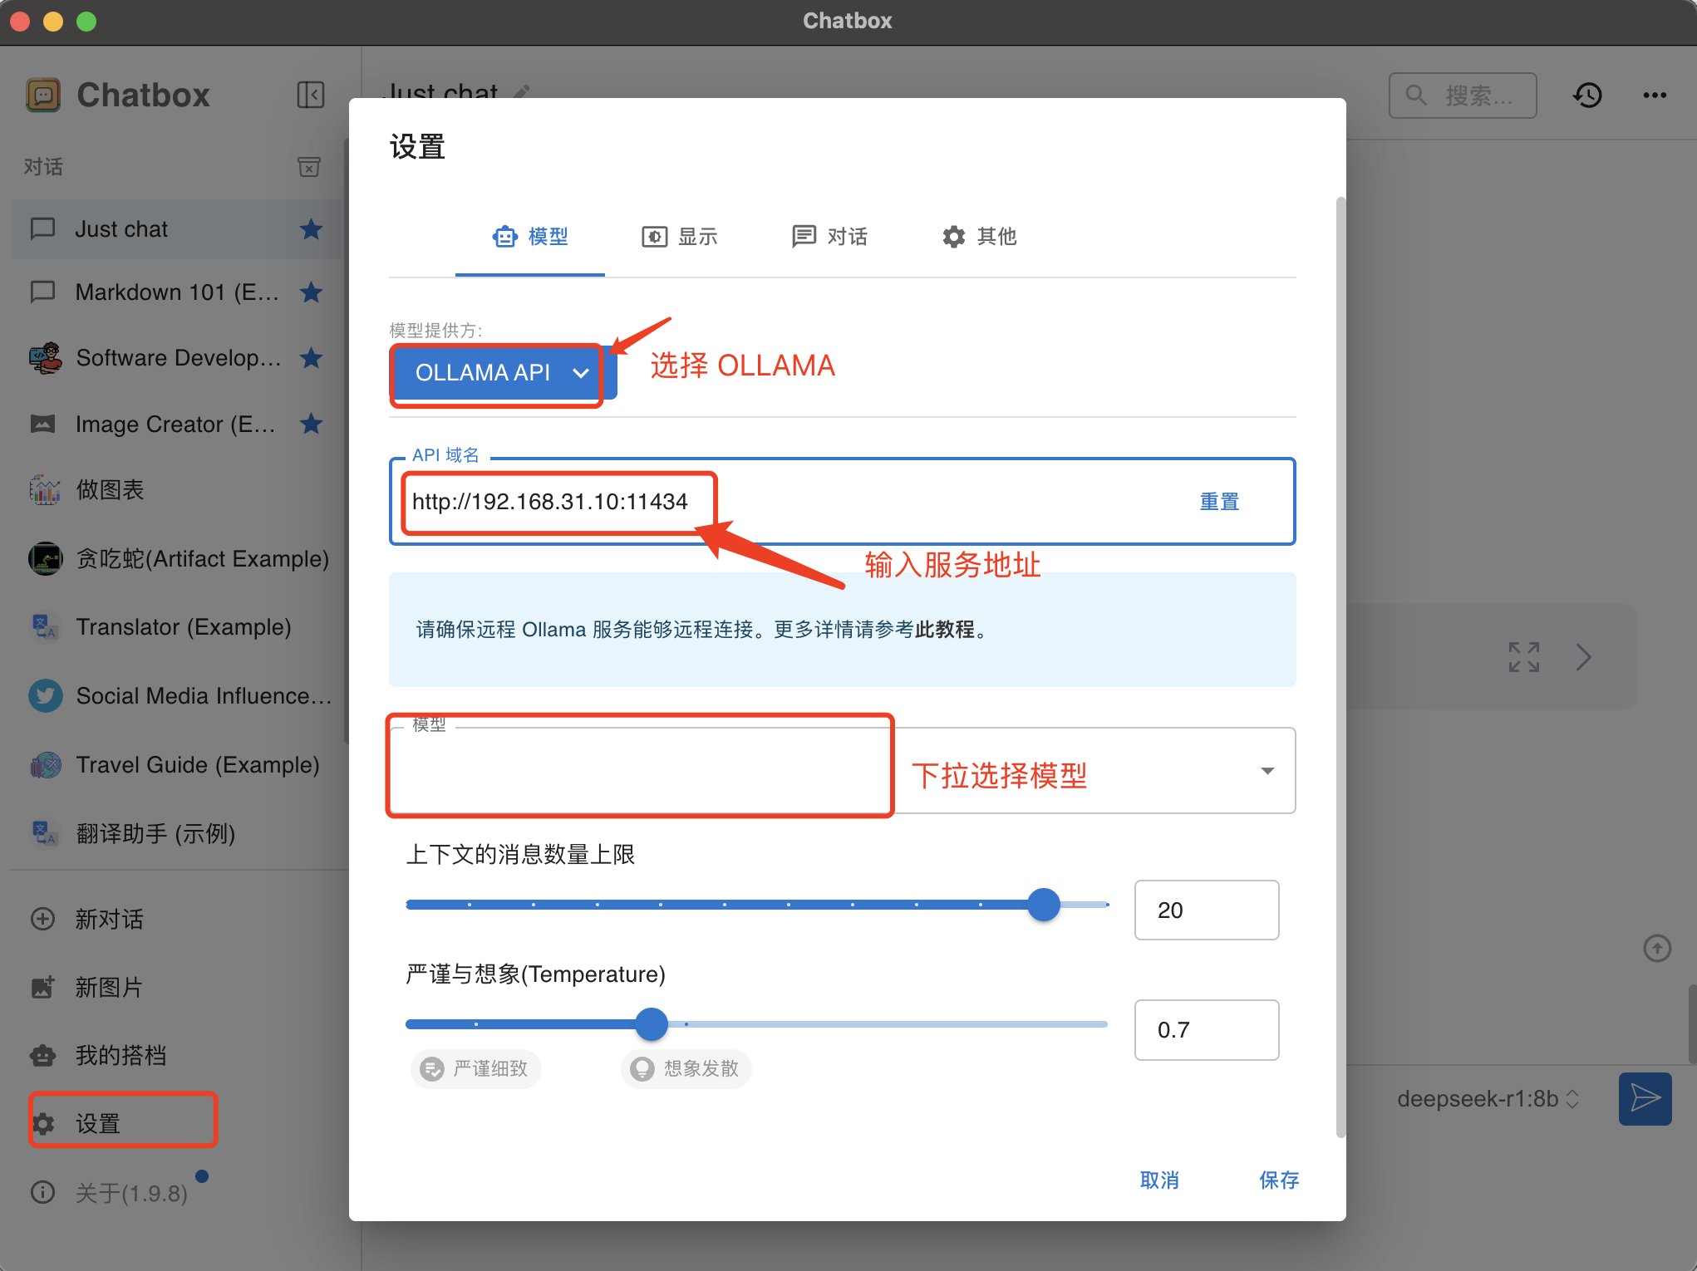Click the 翻译助手 (示例) icon

pyautogui.click(x=45, y=832)
